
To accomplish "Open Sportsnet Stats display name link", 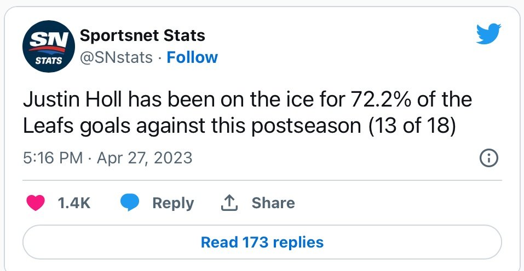I will [142, 36].
